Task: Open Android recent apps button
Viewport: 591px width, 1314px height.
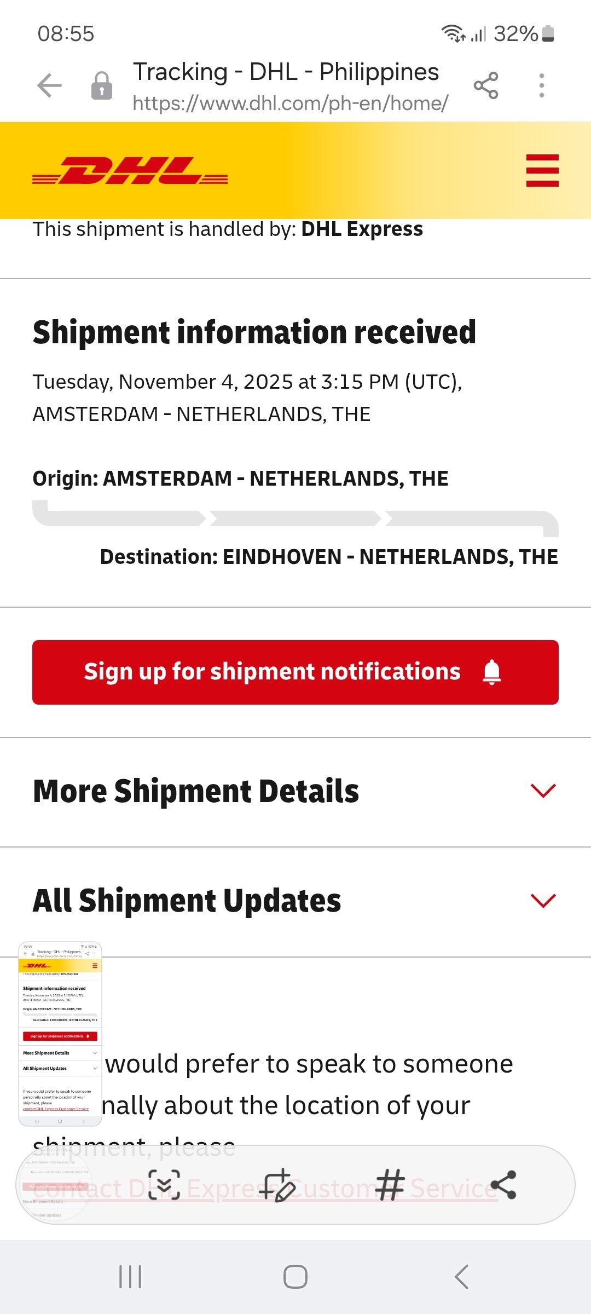Action: click(x=130, y=1277)
